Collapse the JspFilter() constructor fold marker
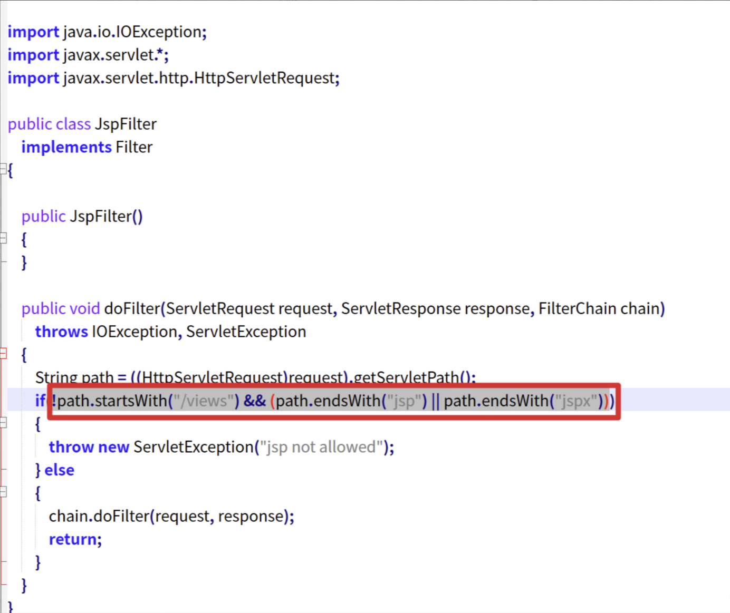 click(x=3, y=238)
